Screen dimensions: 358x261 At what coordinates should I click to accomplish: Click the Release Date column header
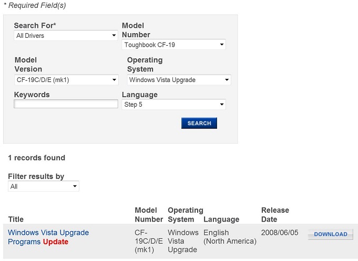tap(275, 215)
